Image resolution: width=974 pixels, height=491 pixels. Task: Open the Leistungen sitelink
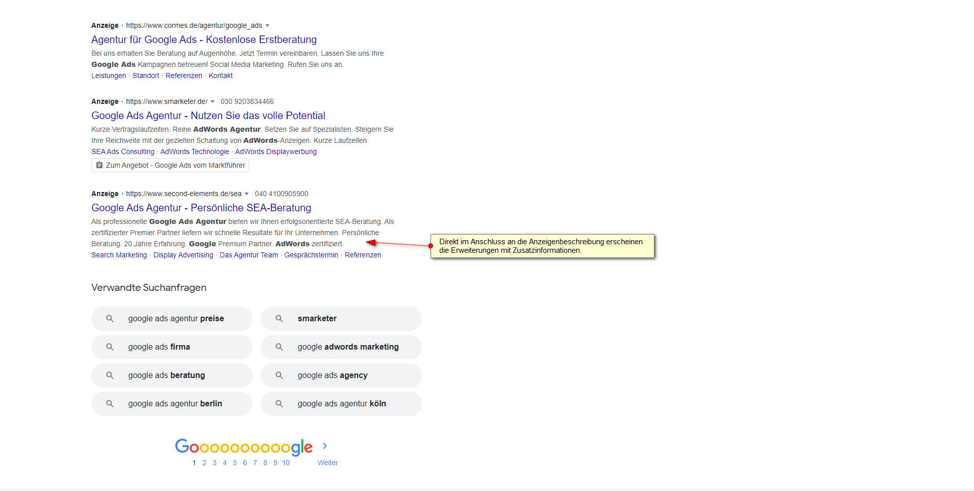click(109, 75)
